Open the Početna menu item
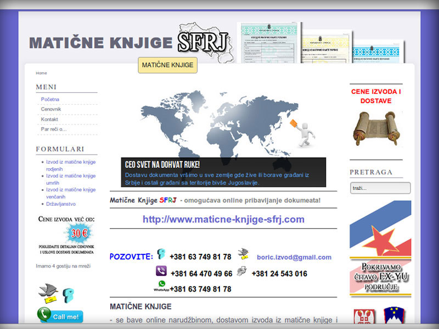 (50, 99)
